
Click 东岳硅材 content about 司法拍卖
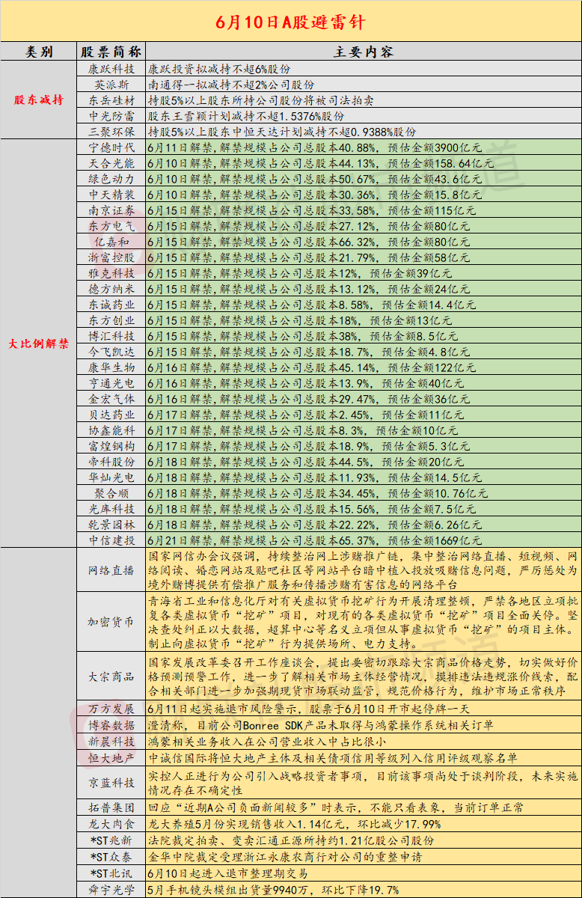(x=363, y=100)
